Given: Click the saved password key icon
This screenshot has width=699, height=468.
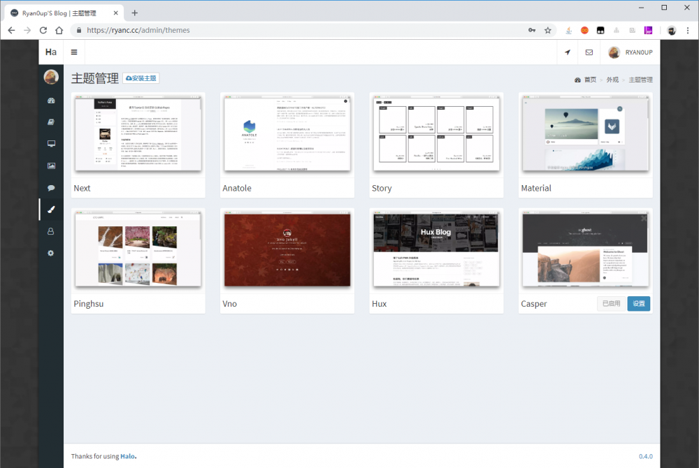Looking at the screenshot, I should [x=532, y=30].
